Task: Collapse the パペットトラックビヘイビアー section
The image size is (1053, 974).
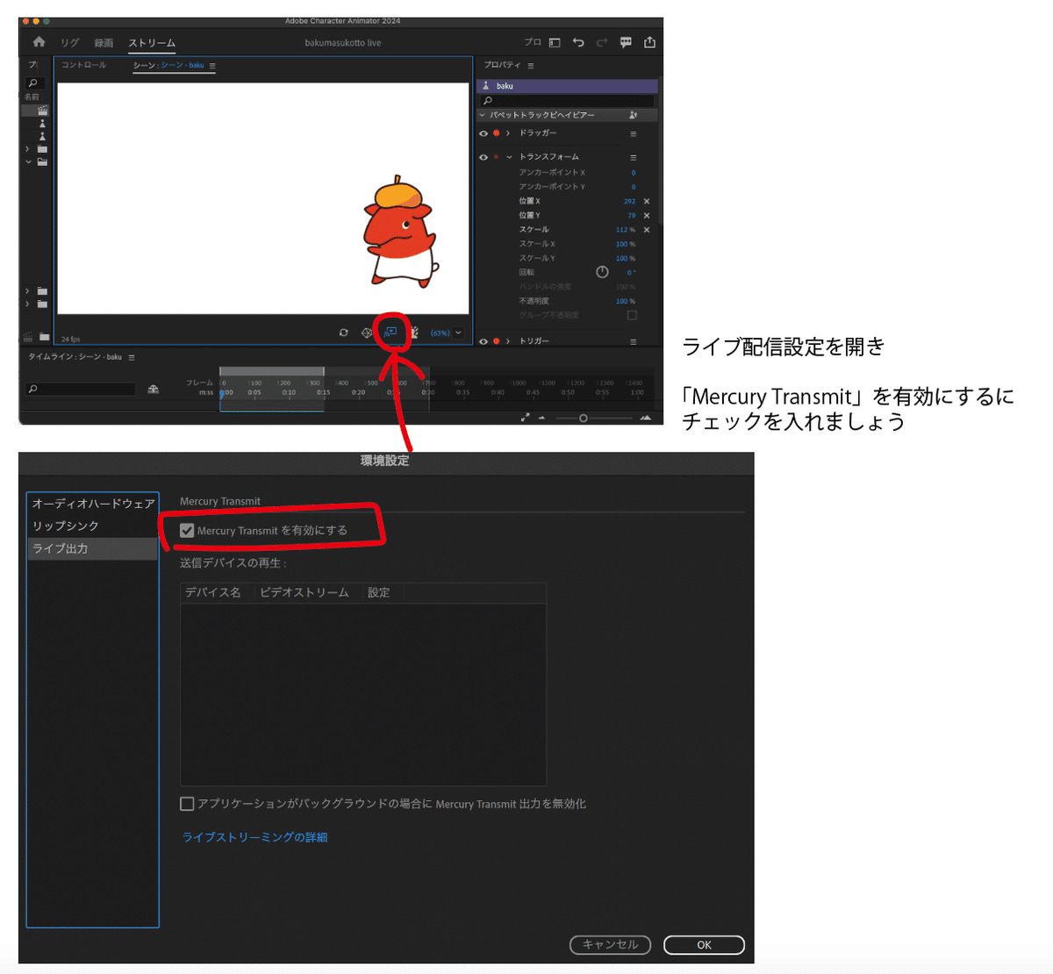Action: click(x=482, y=115)
